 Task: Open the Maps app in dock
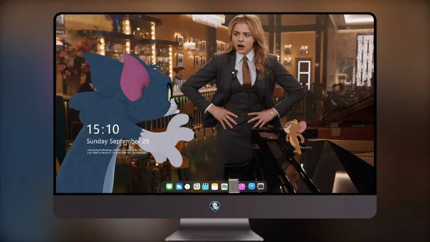click(197, 187)
